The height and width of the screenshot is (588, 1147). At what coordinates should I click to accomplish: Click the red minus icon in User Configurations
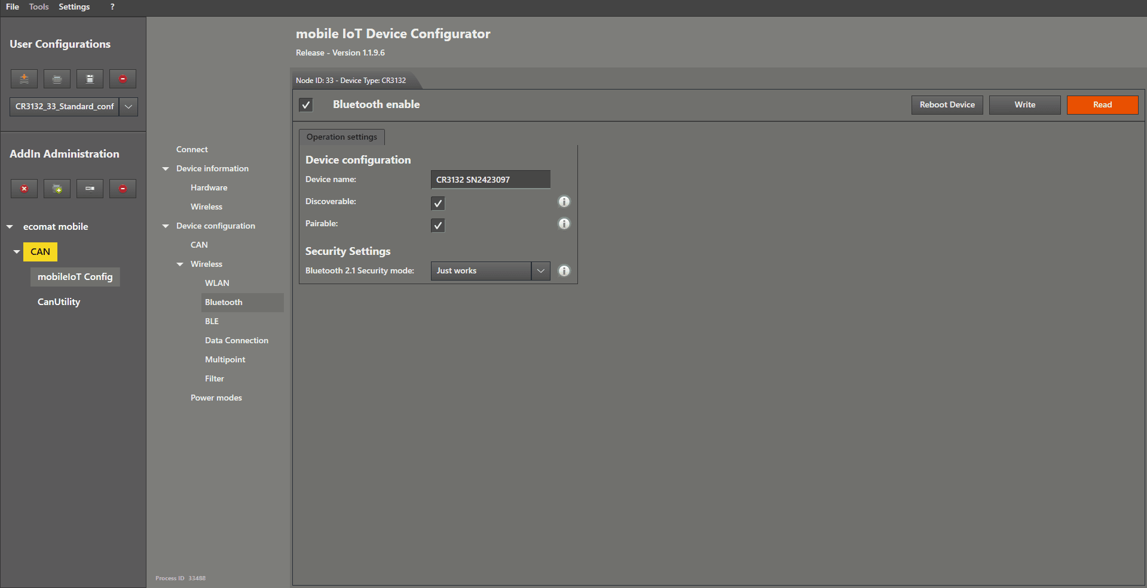123,79
